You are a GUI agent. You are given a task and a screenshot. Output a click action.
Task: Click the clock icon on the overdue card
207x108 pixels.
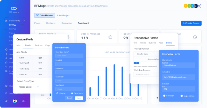[195, 37]
